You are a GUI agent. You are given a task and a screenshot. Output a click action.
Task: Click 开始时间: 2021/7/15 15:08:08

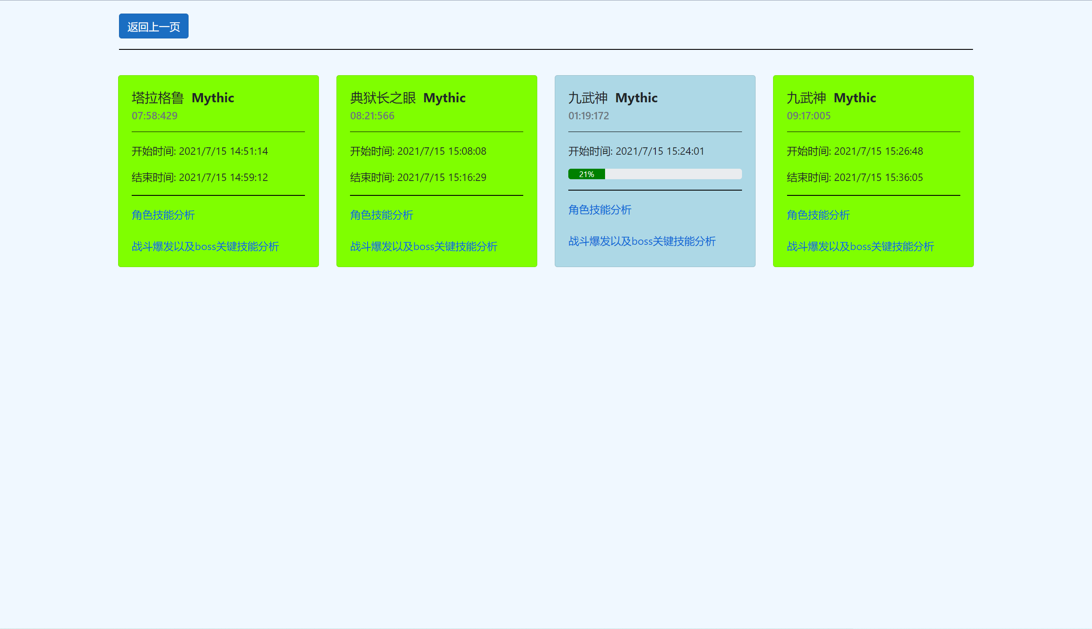coord(418,151)
